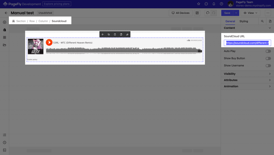The width and height of the screenshot is (274, 155).
Task: Open the folder icon in left sidebar
Action: point(5,45)
